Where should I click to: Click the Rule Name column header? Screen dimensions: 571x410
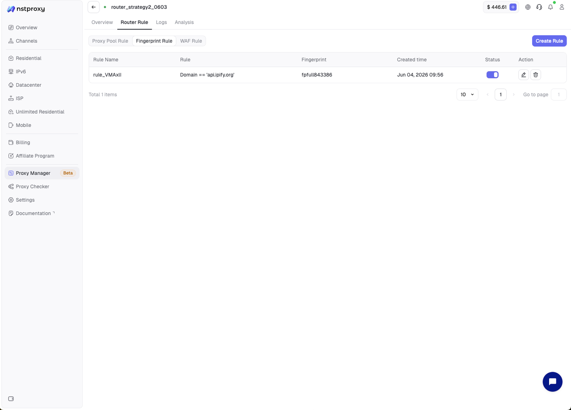click(x=106, y=60)
